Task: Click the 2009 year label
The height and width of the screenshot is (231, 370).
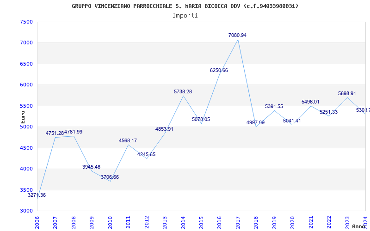Action: tap(92, 223)
